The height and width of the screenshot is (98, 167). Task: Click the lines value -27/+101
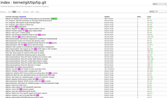(x=150, y=37)
